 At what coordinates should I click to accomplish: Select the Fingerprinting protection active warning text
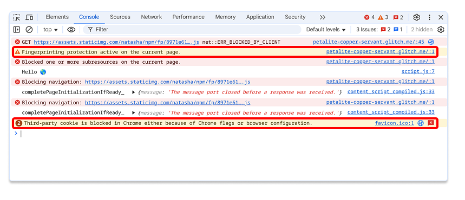point(101,52)
